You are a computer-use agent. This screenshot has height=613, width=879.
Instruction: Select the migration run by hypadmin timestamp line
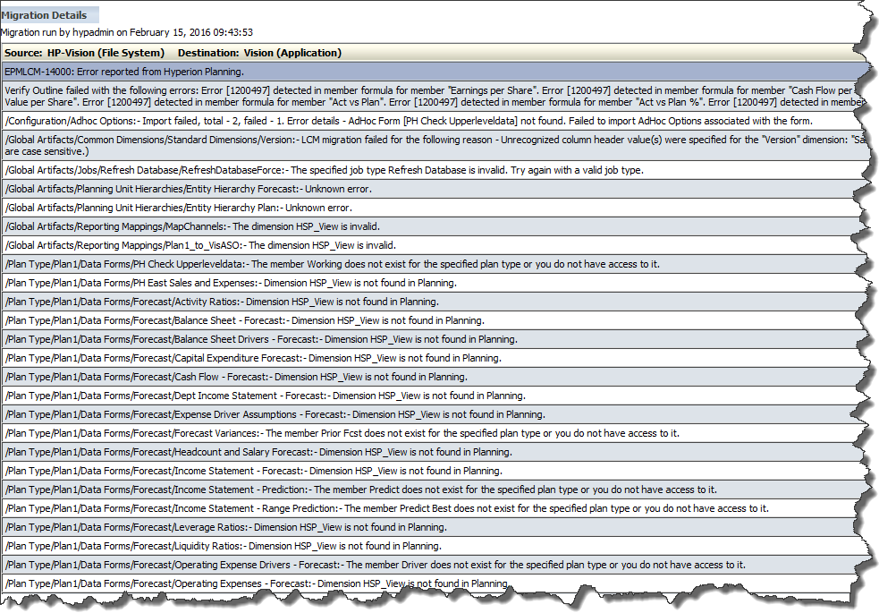click(127, 32)
